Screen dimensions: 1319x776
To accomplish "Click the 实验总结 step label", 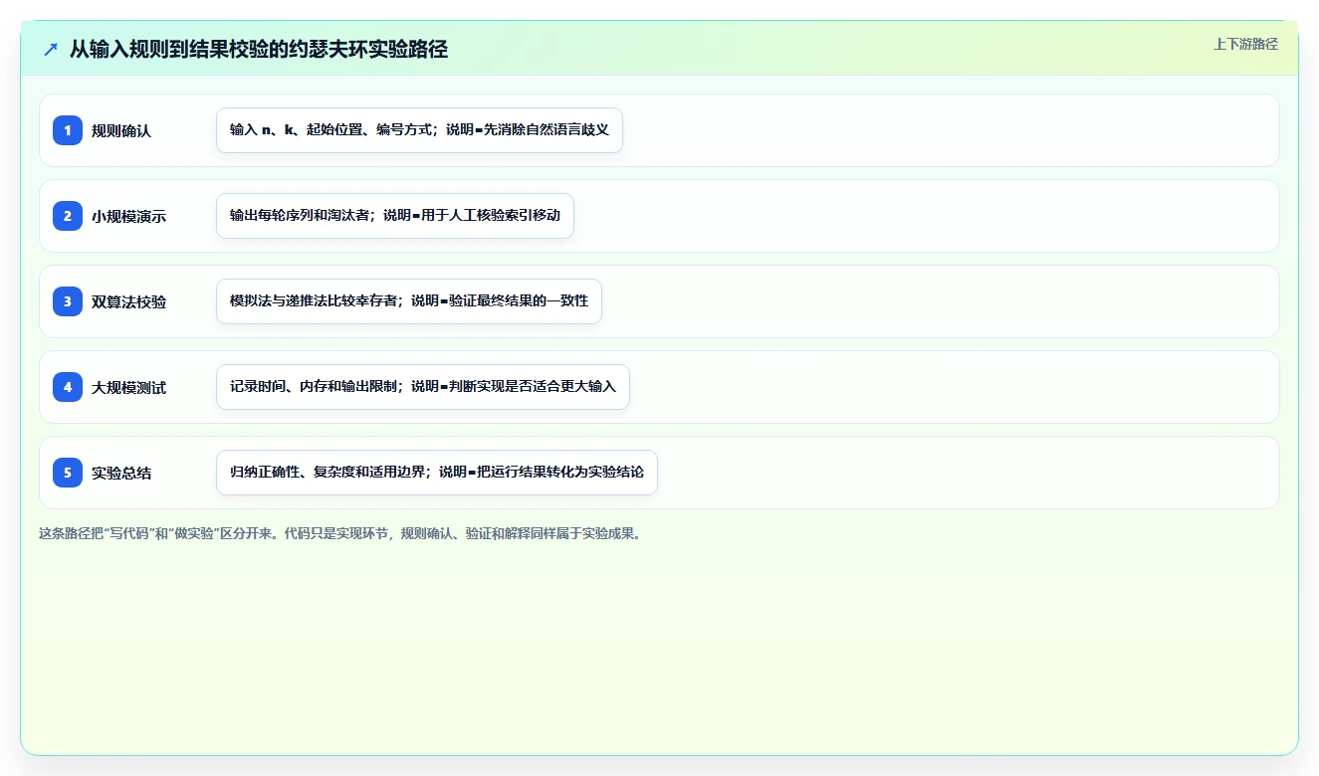I will point(121,473).
